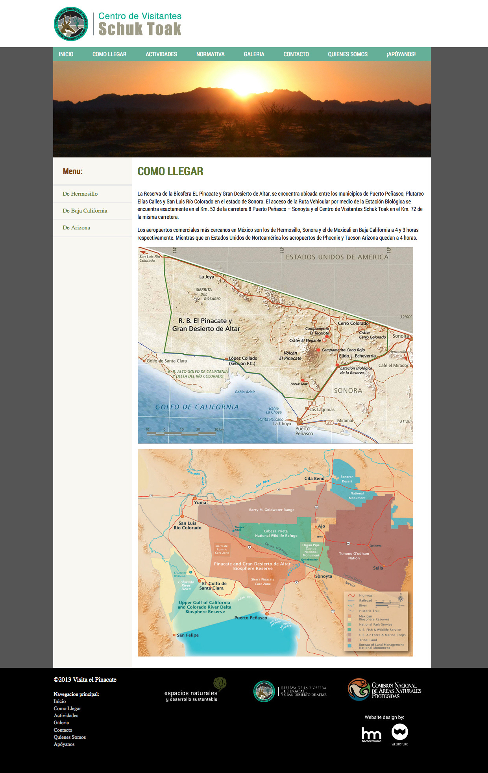Click the Reserva de la Biosfera circular header logo
Image resolution: width=488 pixels, height=773 pixels.
tap(71, 24)
